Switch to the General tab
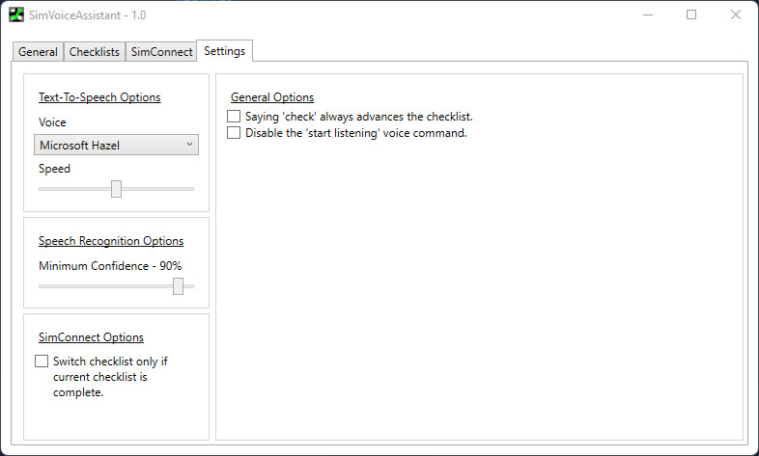This screenshot has width=759, height=456. click(39, 52)
